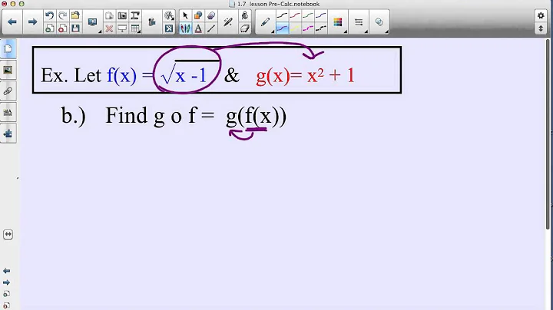Choose the solid red pen style
553x310 pixels.
(x=295, y=15)
